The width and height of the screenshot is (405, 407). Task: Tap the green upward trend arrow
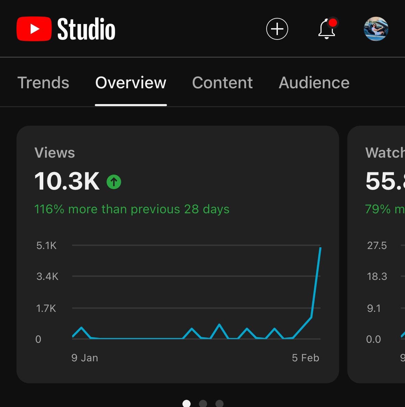tap(114, 182)
